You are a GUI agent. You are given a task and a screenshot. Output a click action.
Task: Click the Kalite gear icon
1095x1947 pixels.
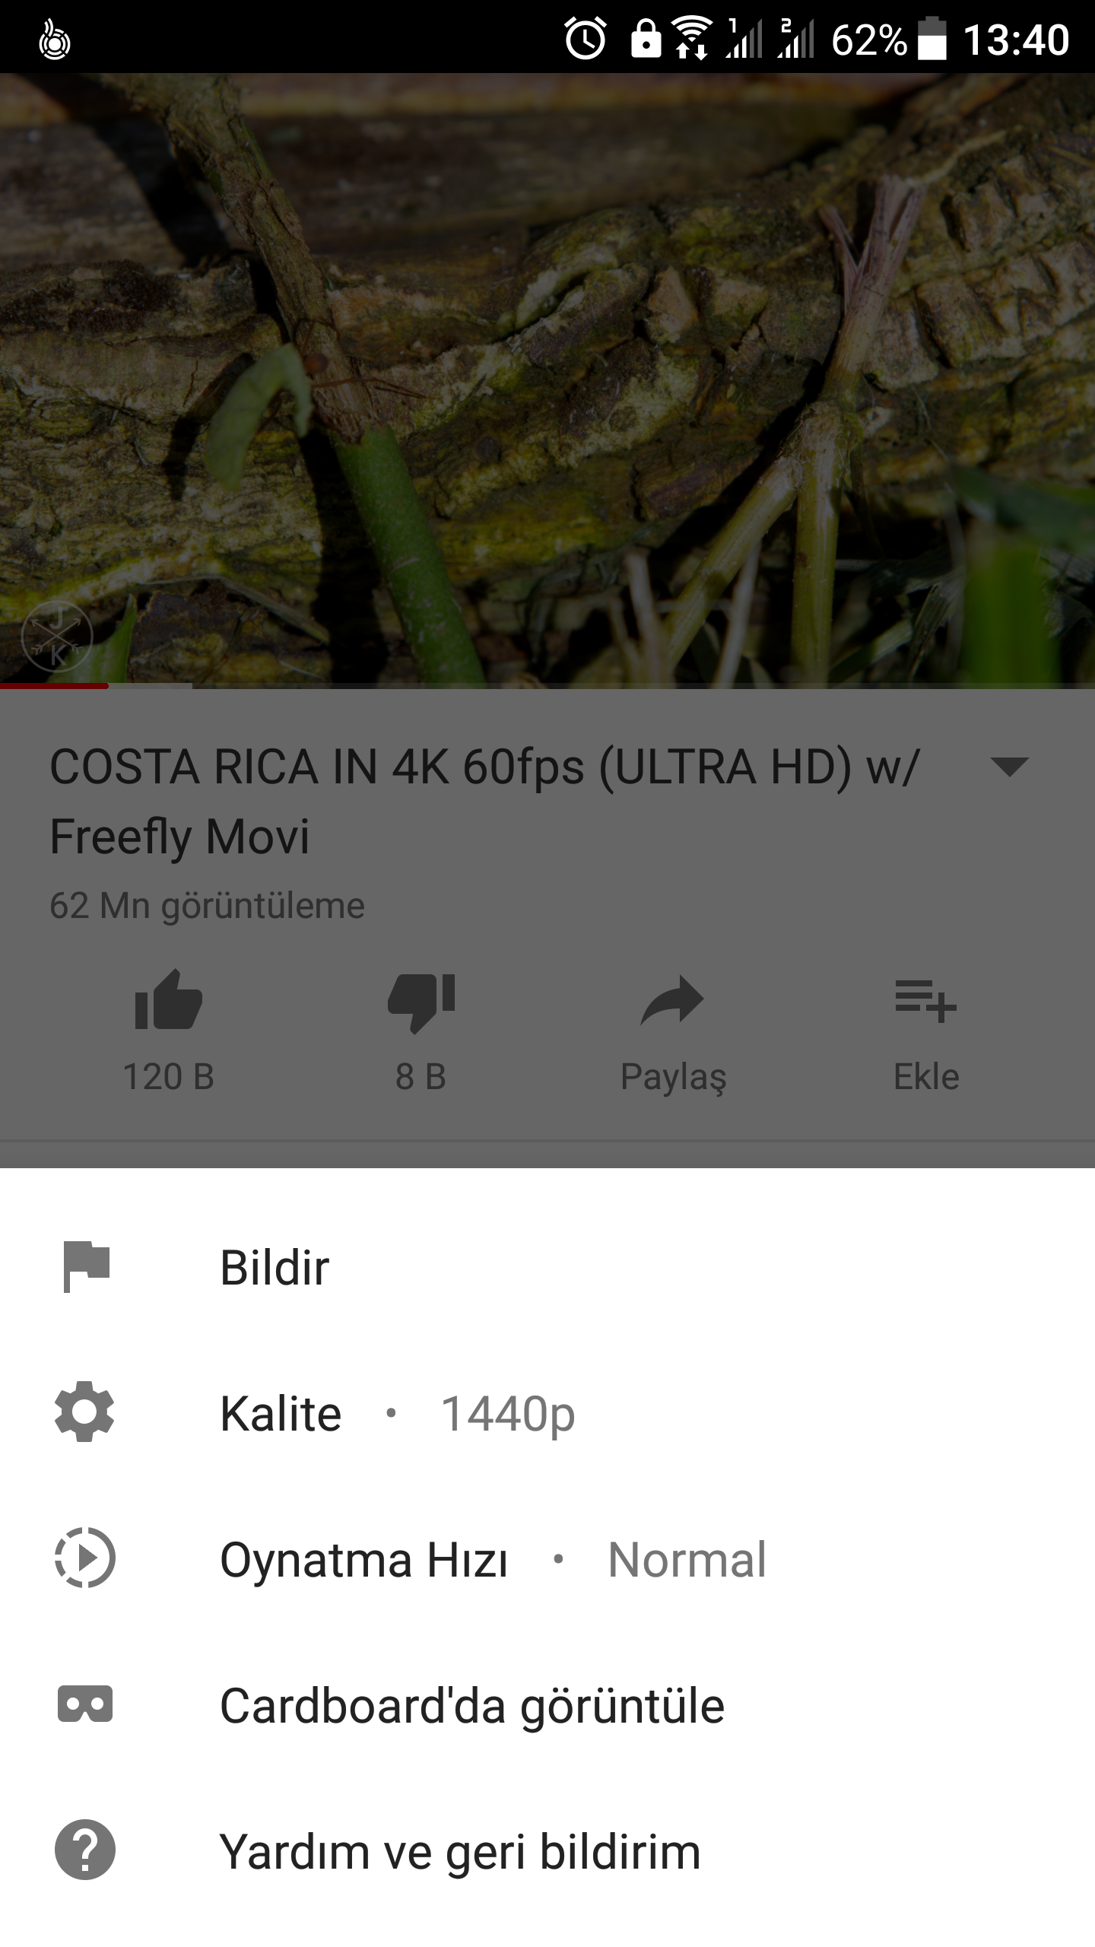click(84, 1412)
